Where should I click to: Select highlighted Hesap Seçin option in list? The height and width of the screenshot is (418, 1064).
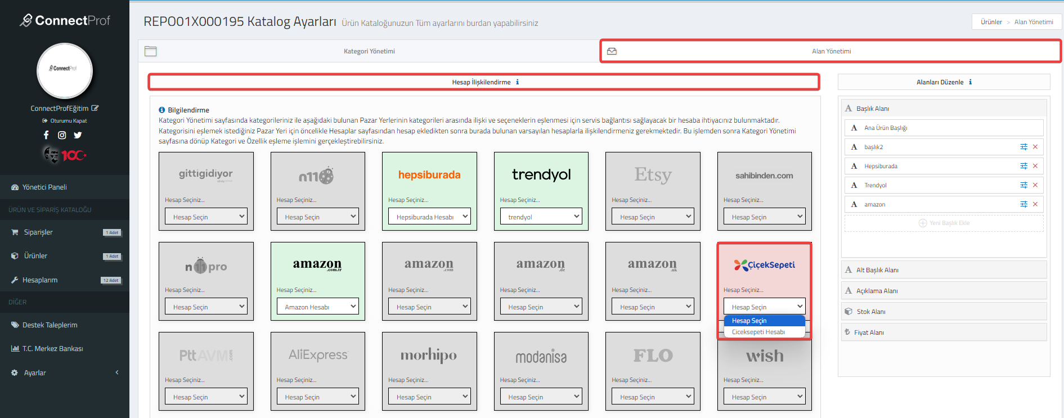pos(765,321)
